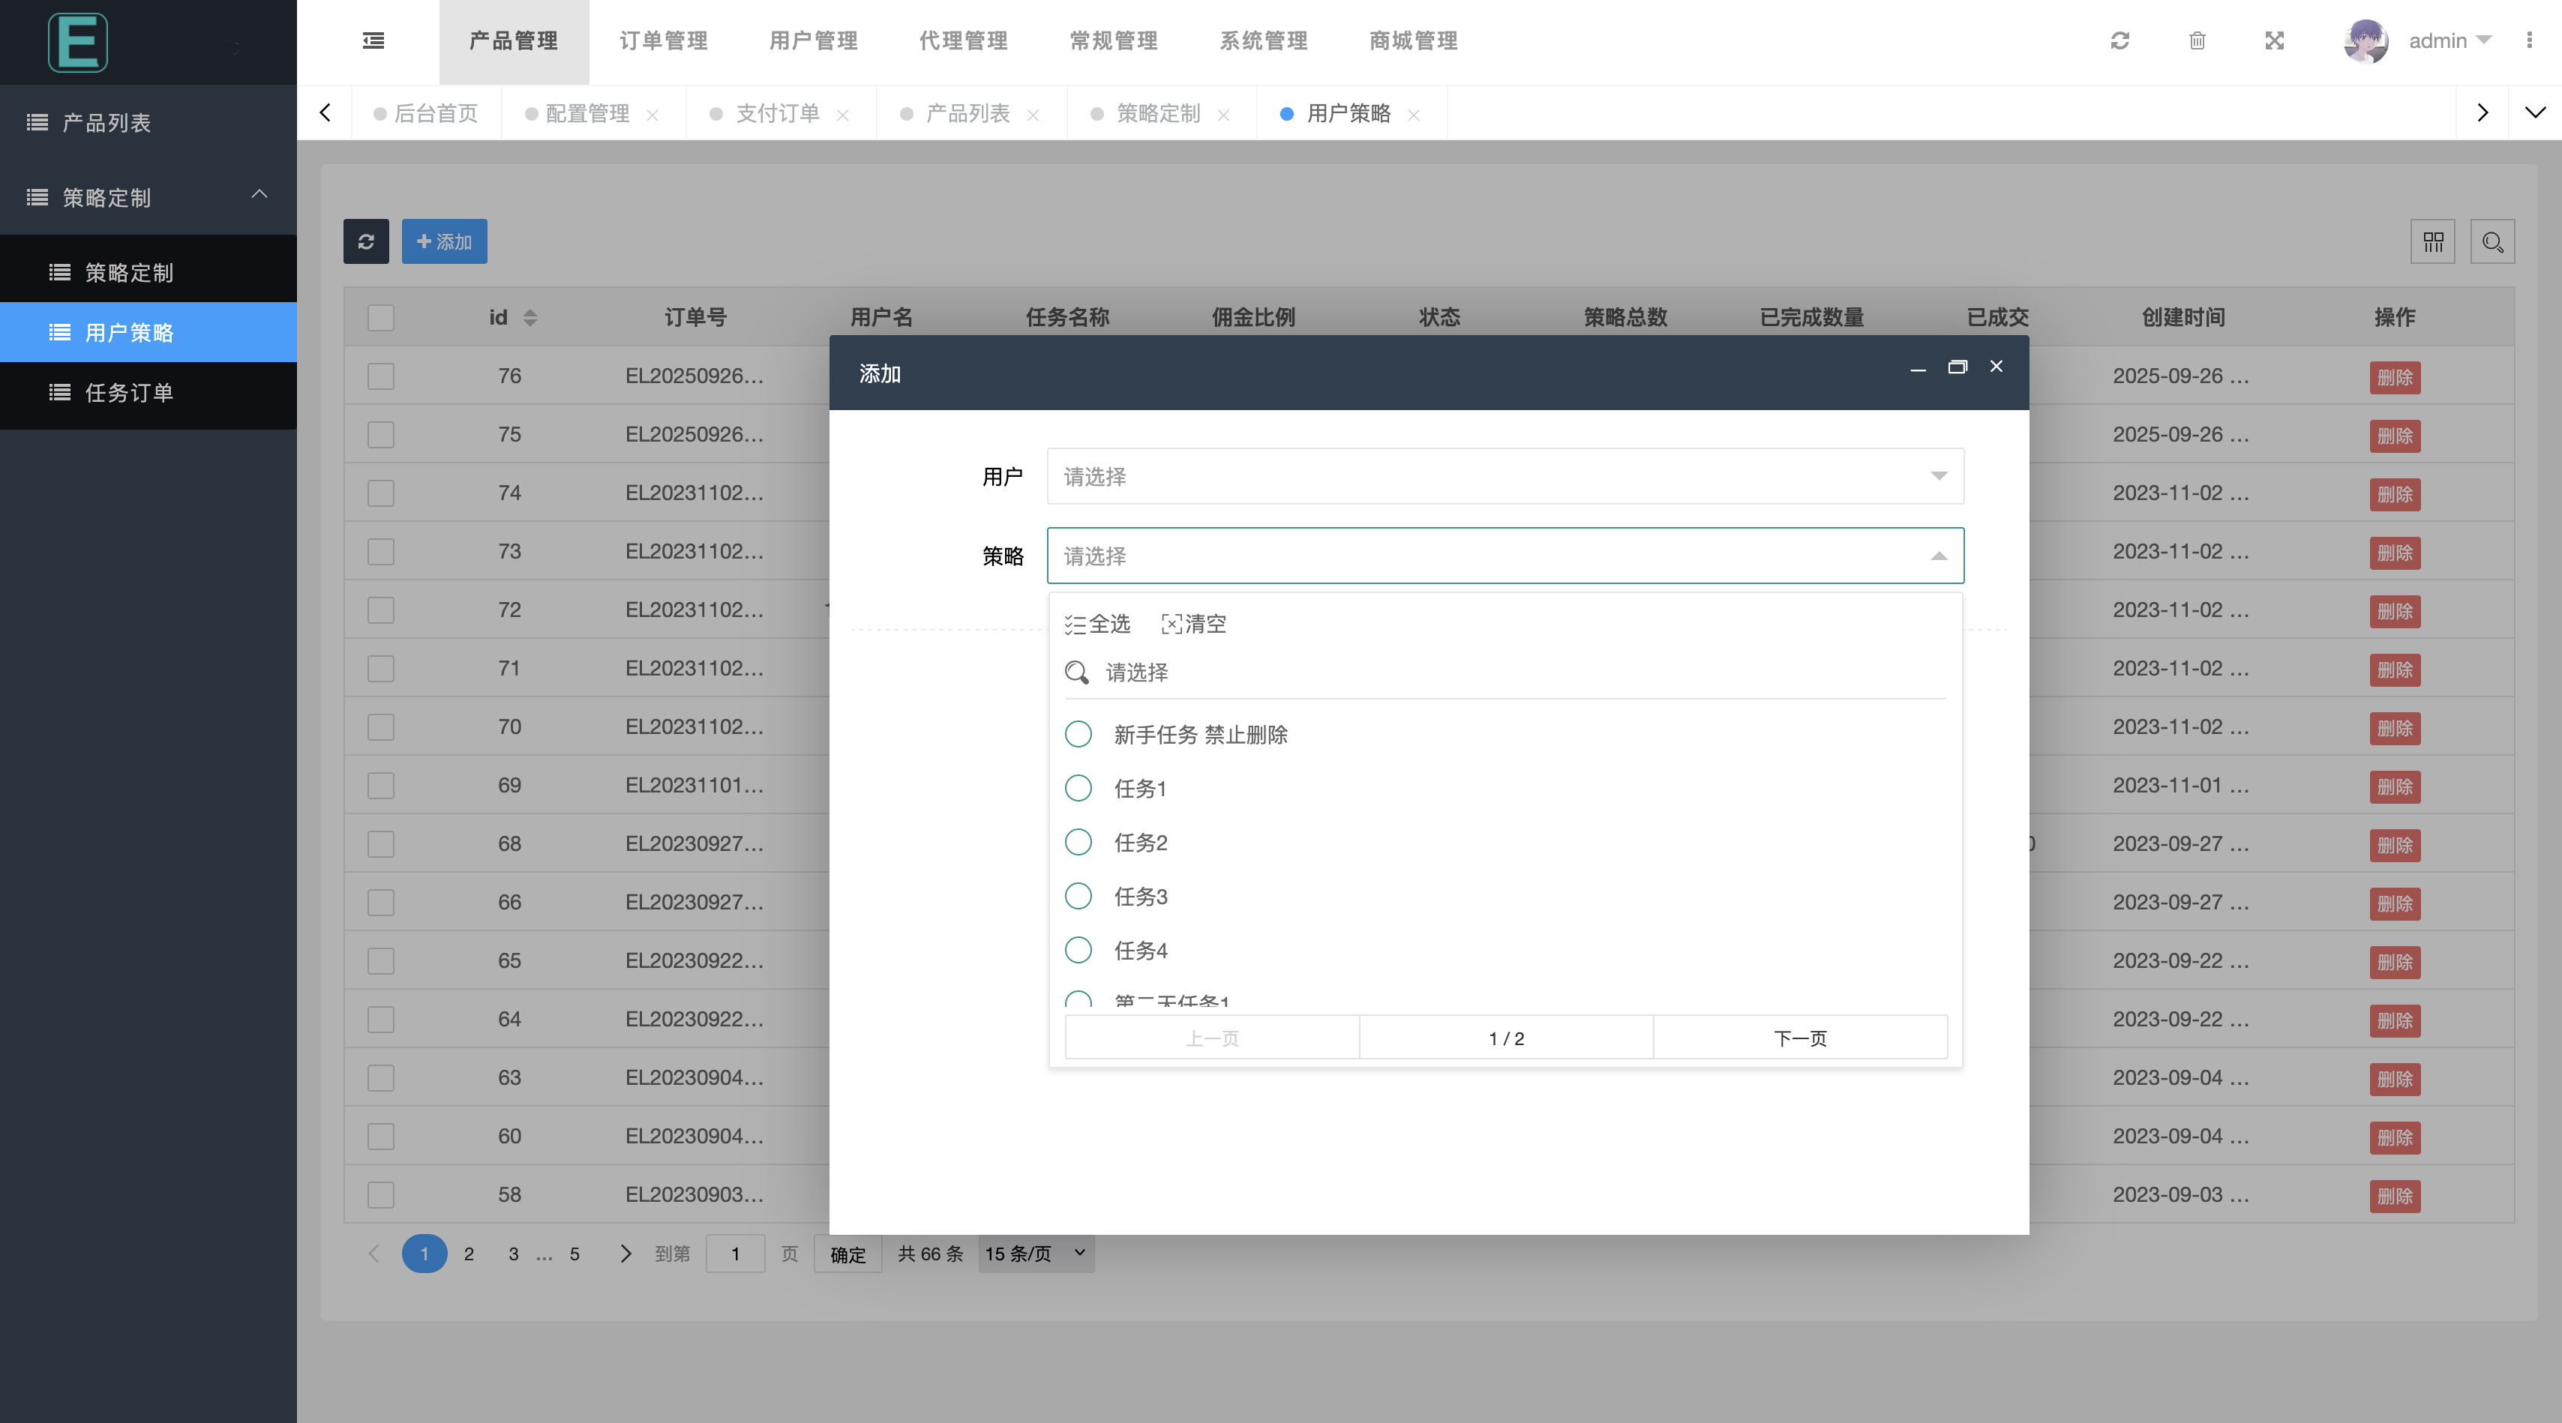Click the page number input field
This screenshot has width=2562, height=1423.
coord(735,1254)
